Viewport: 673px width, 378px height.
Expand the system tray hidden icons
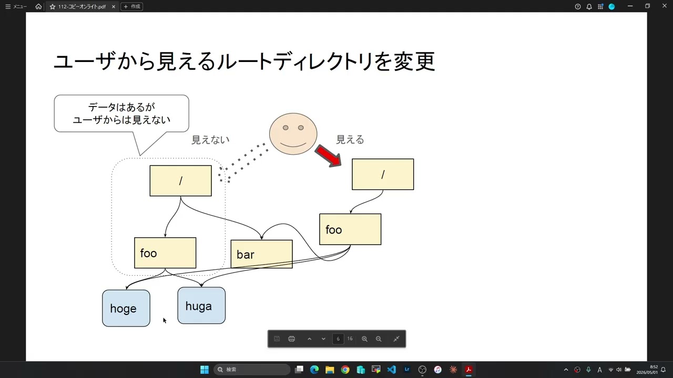coord(566,370)
